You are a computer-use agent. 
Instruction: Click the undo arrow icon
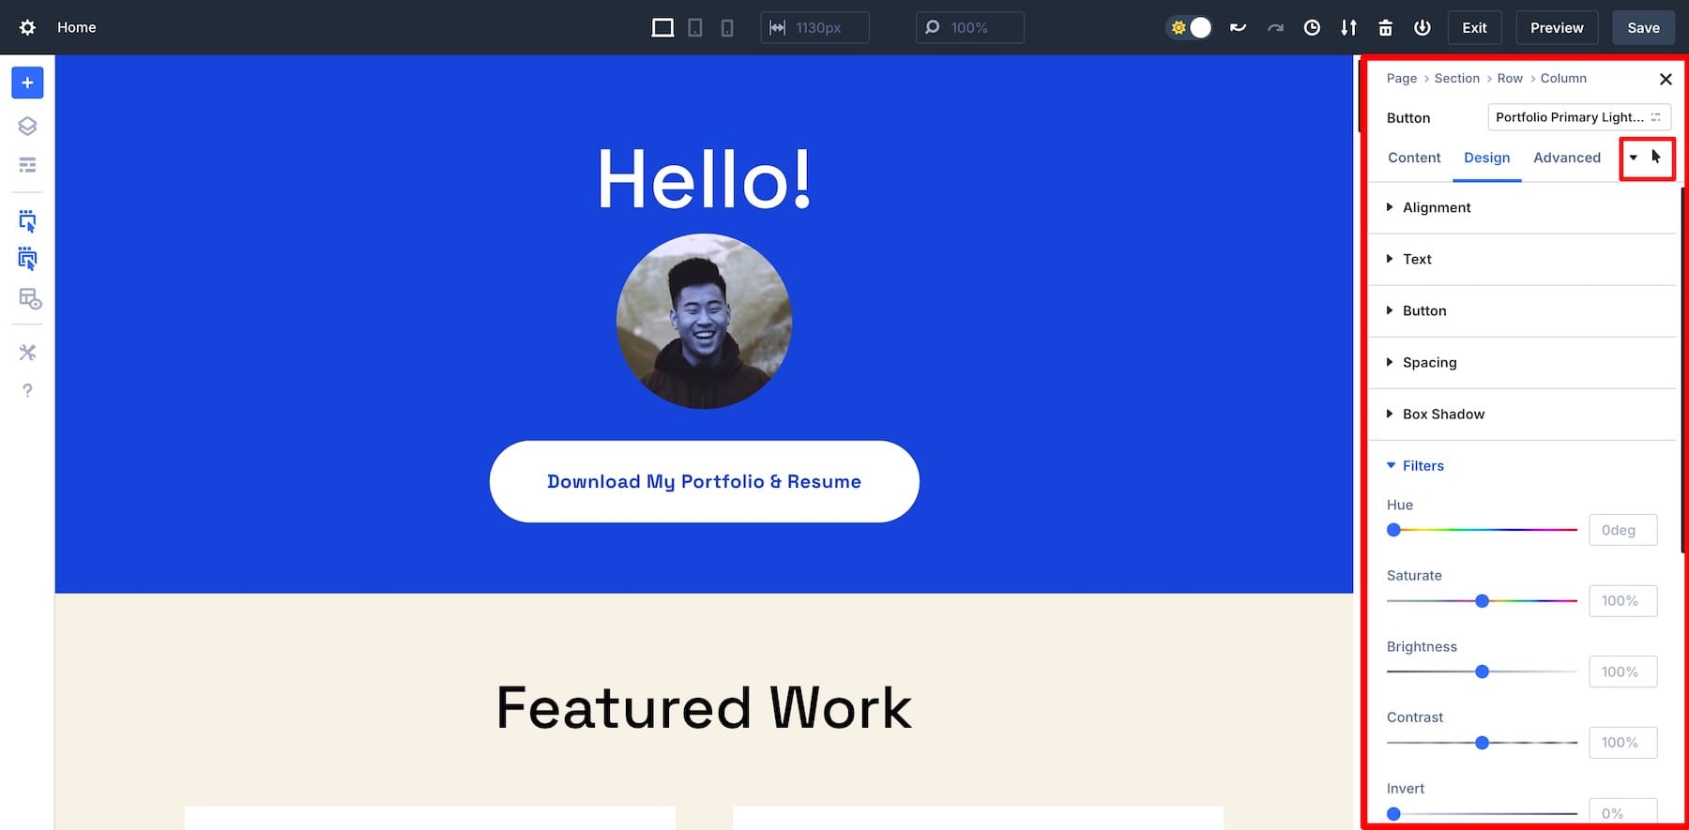(1239, 27)
